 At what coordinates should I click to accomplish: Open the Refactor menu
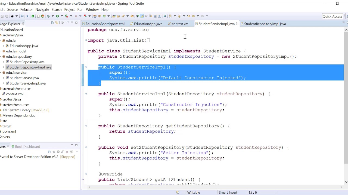pos(26,9)
